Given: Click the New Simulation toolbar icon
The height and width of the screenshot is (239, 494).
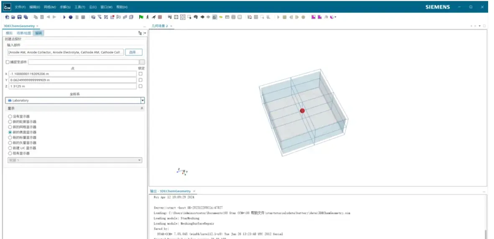Looking at the screenshot, I should (7, 17).
